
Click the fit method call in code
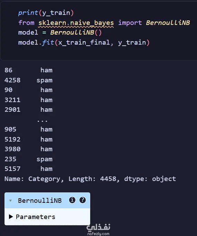48,43
